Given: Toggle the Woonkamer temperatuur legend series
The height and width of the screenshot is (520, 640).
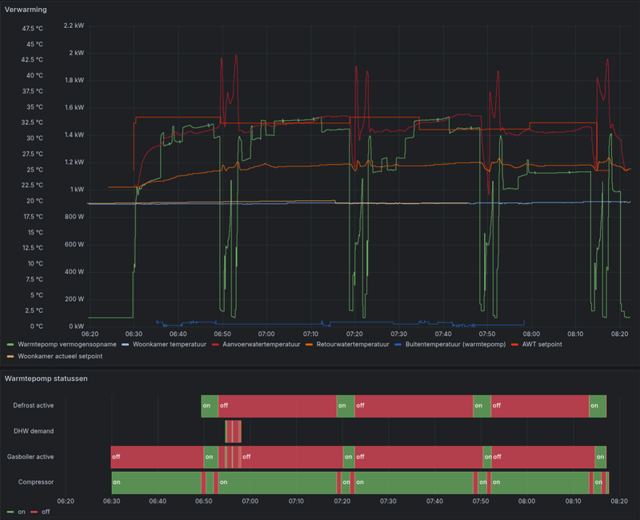Looking at the screenshot, I should click(170, 344).
